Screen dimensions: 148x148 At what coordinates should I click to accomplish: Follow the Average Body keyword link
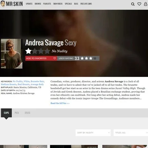(x=37, y=84)
